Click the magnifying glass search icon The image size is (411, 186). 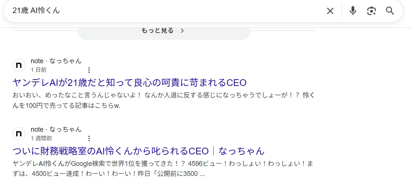tap(390, 11)
